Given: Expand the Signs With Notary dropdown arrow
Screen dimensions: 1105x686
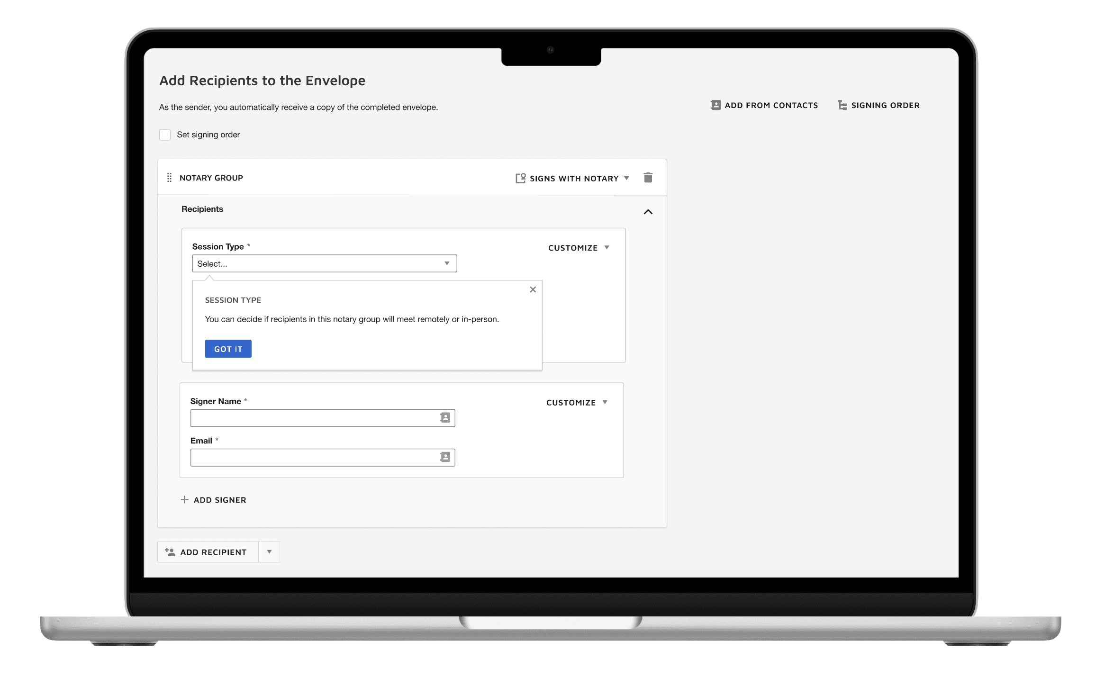Looking at the screenshot, I should coord(627,178).
